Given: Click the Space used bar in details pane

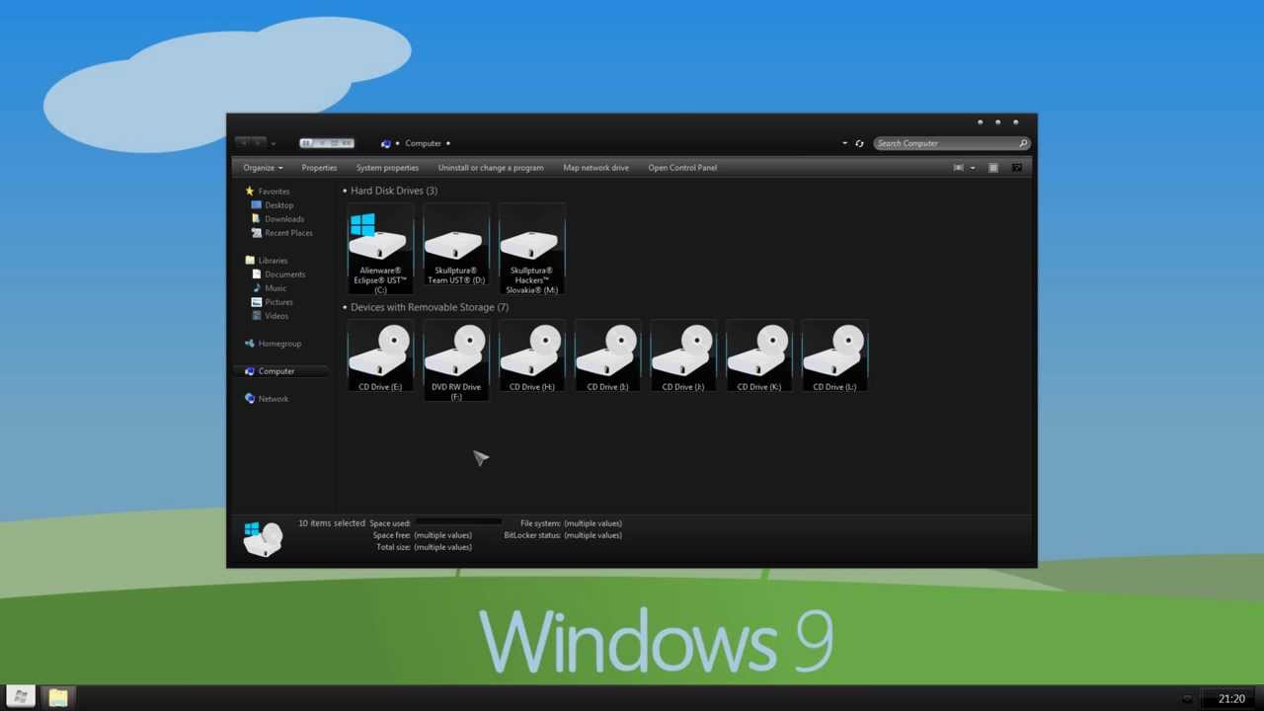Looking at the screenshot, I should coord(458,522).
